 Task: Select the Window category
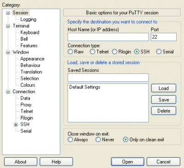tap(21, 52)
